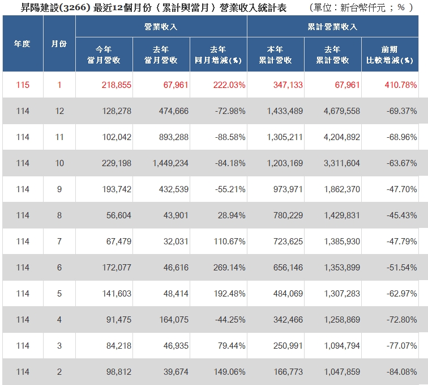Click the 222.03% year-over-year value

pos(230,85)
